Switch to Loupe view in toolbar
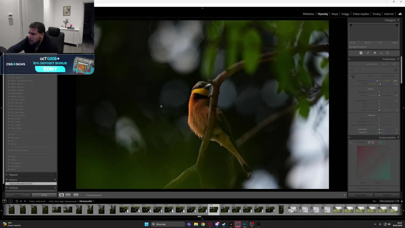 [x=62, y=195]
